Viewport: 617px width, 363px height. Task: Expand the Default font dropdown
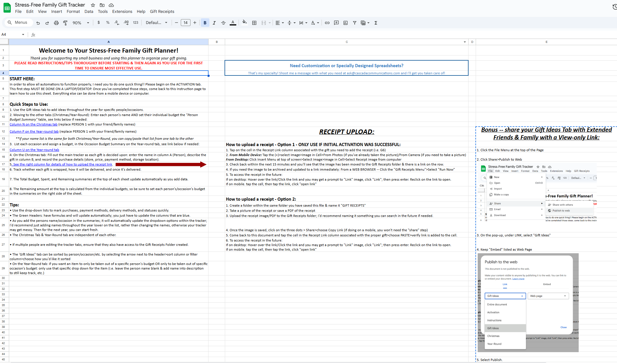tap(156, 23)
